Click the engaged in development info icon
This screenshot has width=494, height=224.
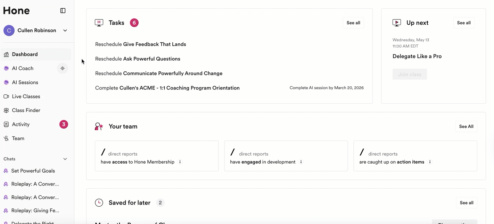point(301,162)
